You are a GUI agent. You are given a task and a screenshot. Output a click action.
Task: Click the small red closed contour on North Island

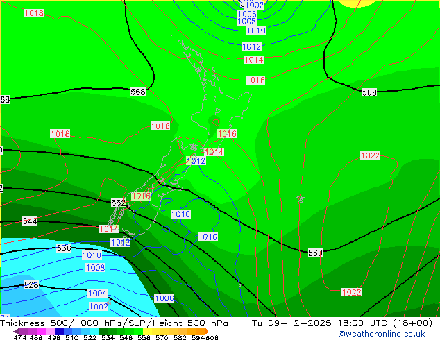(216, 122)
